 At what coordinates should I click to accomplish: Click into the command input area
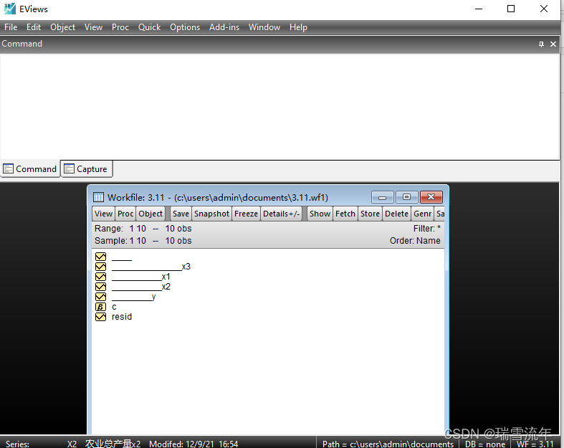[279, 106]
